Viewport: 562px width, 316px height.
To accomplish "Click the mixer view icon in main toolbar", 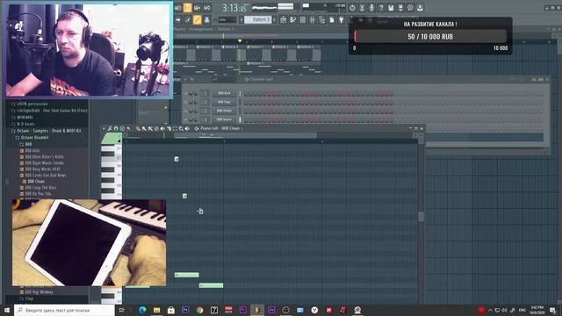I will pyautogui.click(x=312, y=19).
